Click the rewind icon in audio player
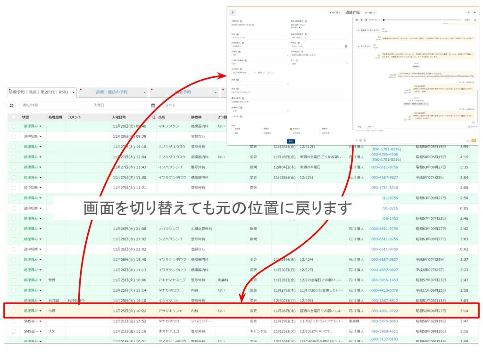 pyautogui.click(x=357, y=20)
